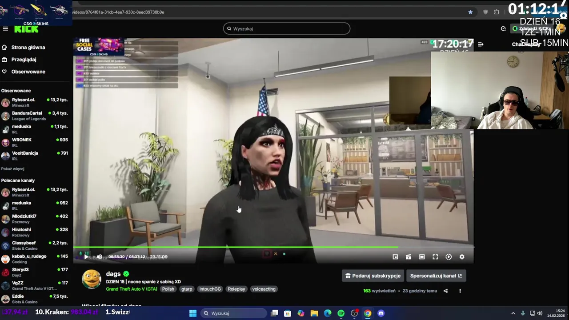Open Hiratoshi recommended channel

point(35,232)
